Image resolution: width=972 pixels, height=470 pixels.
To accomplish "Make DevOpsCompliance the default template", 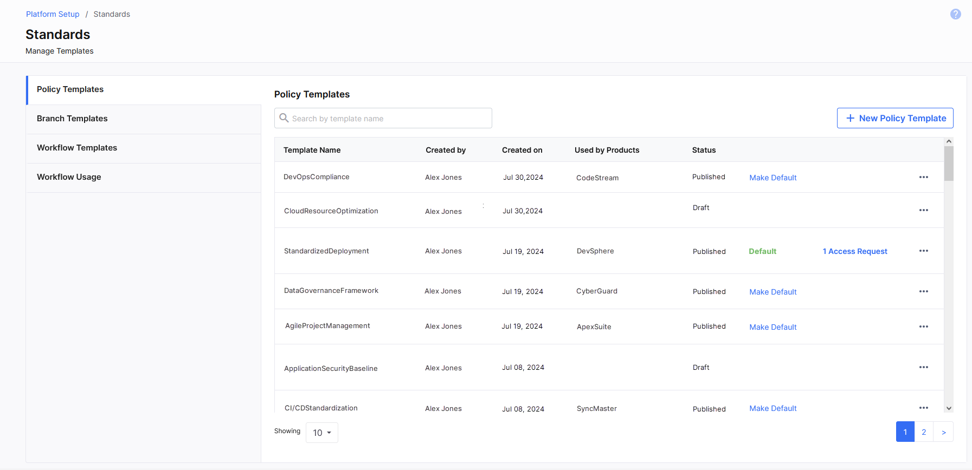I will click(773, 178).
